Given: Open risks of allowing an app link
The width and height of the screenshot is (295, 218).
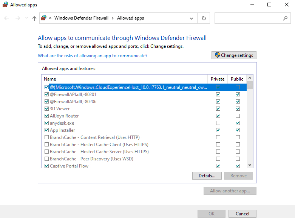Looking at the screenshot, I should [x=93, y=56].
